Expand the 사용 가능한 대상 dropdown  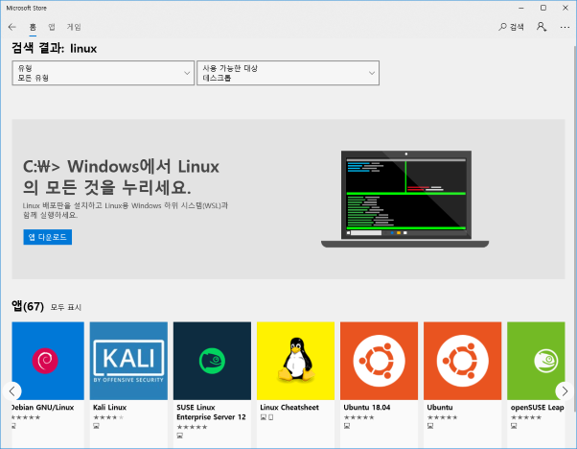pyautogui.click(x=288, y=73)
